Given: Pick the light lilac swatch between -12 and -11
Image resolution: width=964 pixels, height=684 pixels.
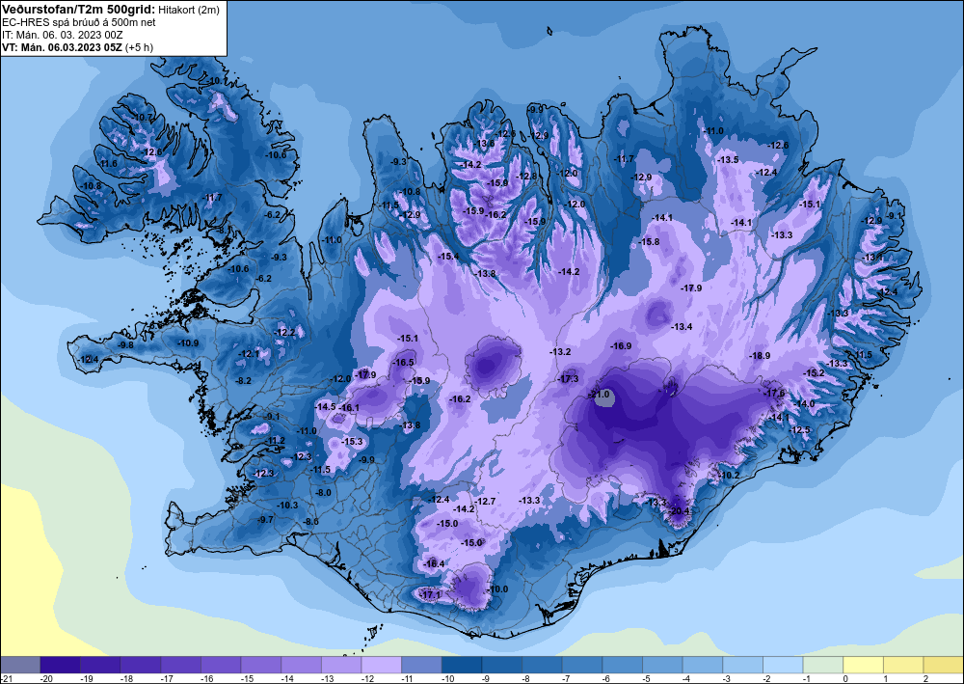Looking at the screenshot, I should tap(381, 665).
